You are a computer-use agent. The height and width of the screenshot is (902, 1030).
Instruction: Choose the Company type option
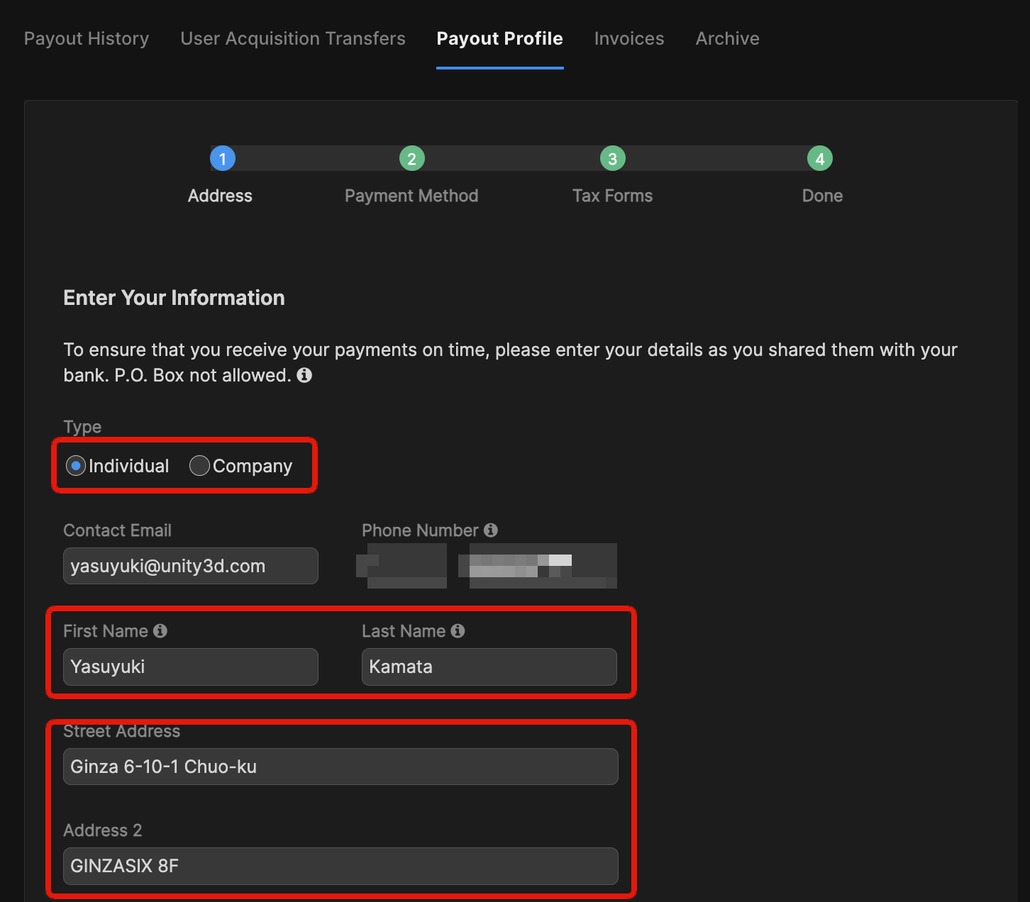199,466
